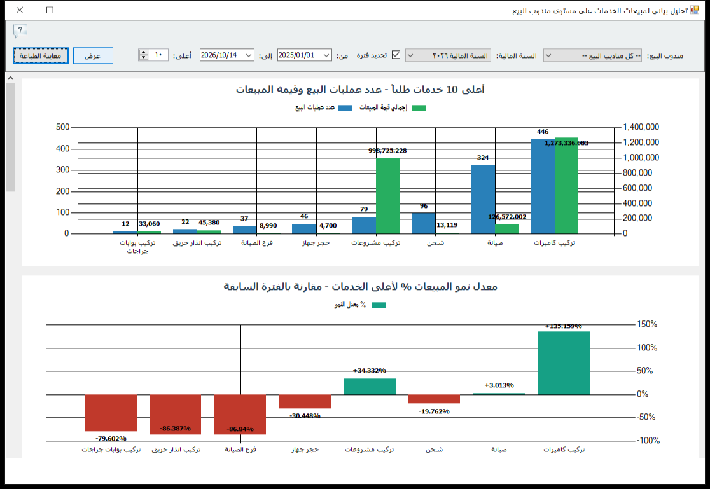Screen dimensions: 710x489
Task: Click the 1,400,000 right axis label
Action: (x=641, y=127)
